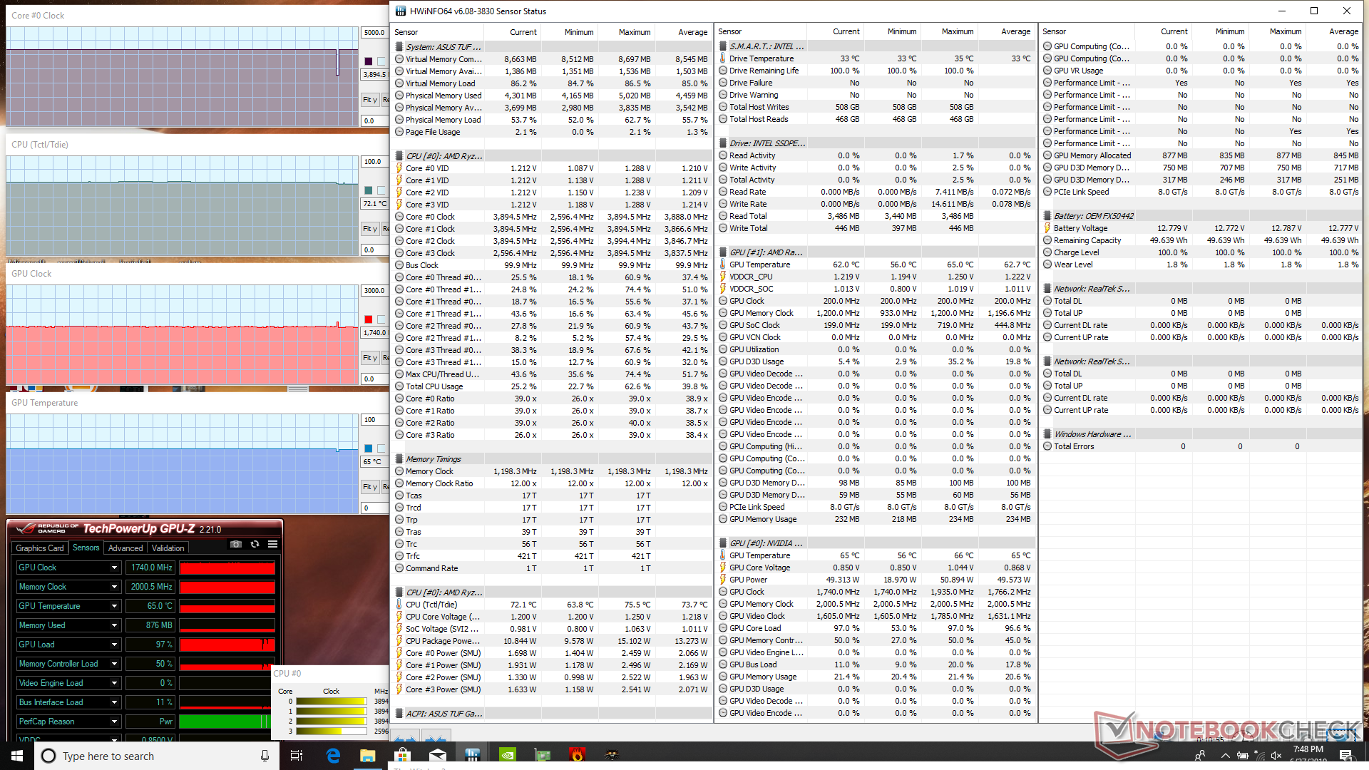Open Microsoft Store from the taskbar
Screen dimensions: 1369x770
click(403, 755)
